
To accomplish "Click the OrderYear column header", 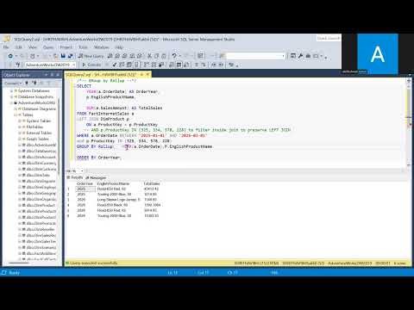I will (85, 183).
